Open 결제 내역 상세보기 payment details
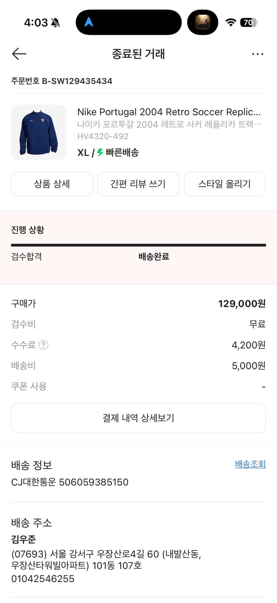 (138, 418)
